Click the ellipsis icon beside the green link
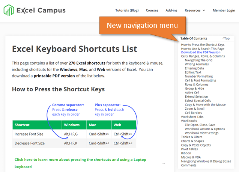 pos(164,163)
